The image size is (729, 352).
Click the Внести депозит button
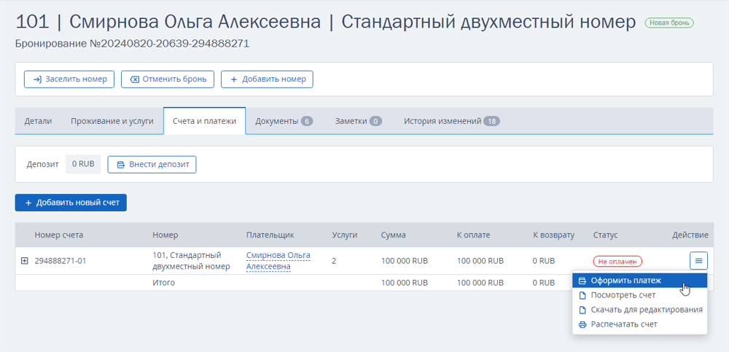point(152,165)
